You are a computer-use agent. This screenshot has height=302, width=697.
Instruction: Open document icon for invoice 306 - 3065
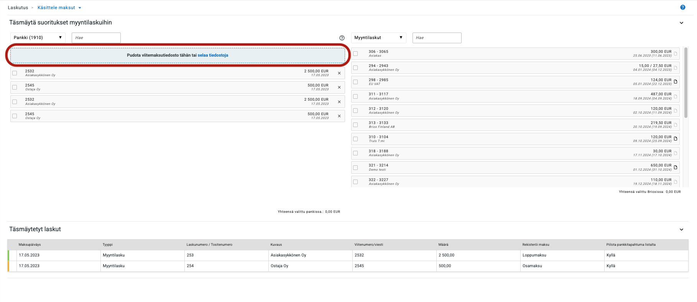[x=676, y=54]
